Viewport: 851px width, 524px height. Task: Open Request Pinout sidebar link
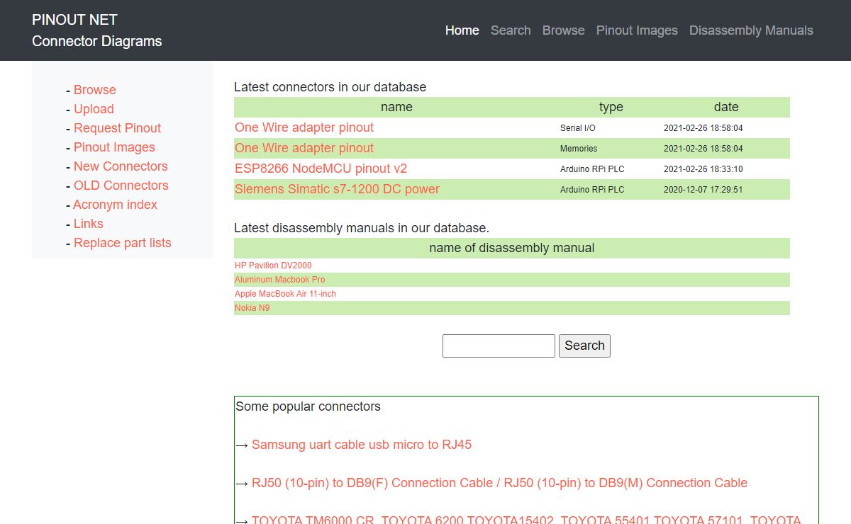[117, 128]
